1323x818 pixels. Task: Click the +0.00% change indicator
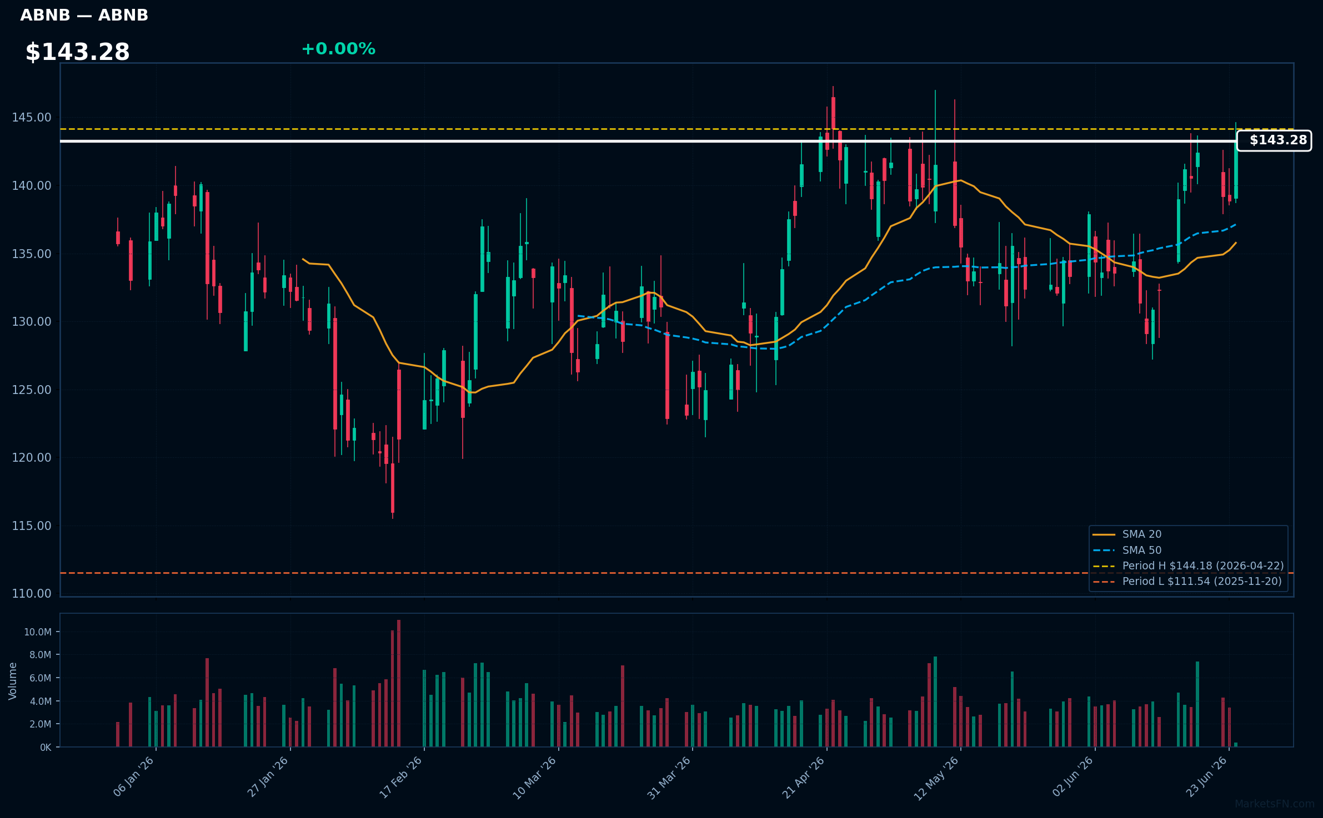tap(338, 49)
